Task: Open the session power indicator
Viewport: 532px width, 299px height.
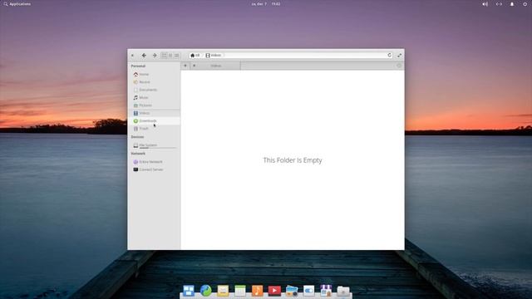Action: (x=525, y=4)
